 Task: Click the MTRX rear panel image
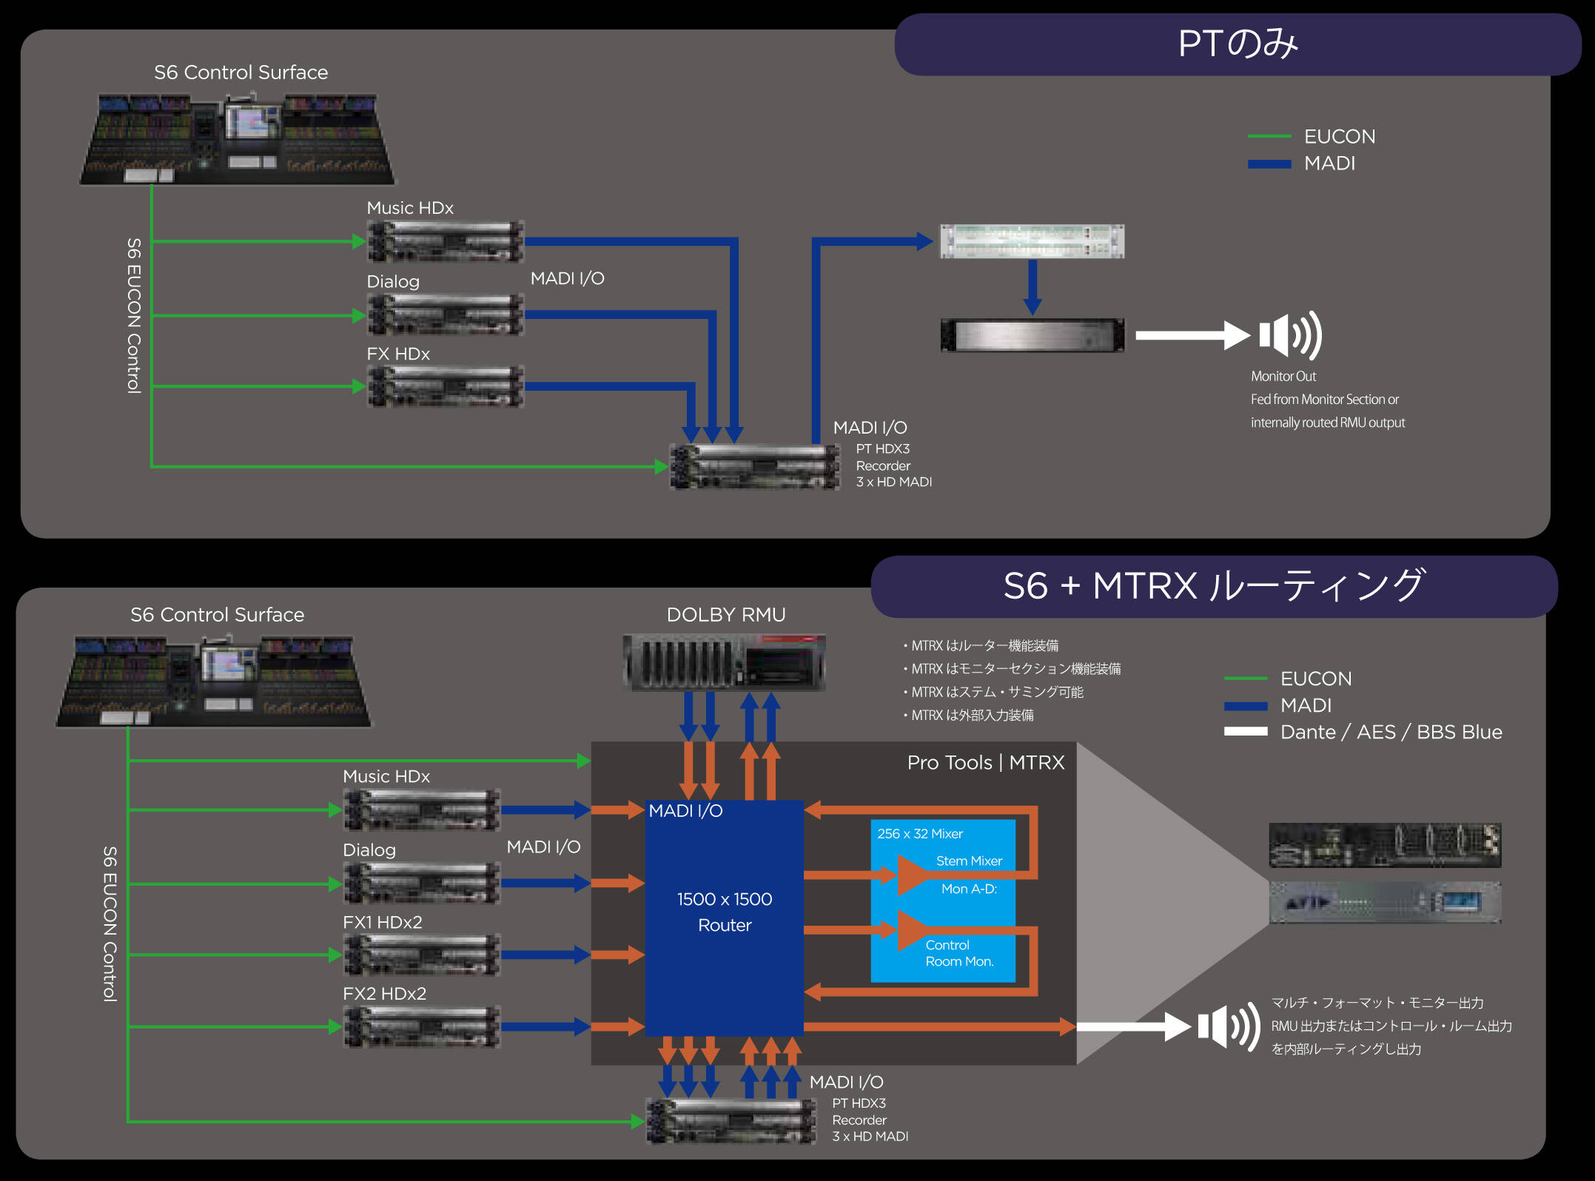[x=1385, y=845]
